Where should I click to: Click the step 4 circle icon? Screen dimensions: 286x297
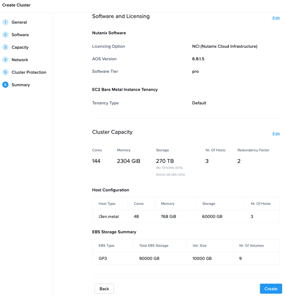pos(5,60)
